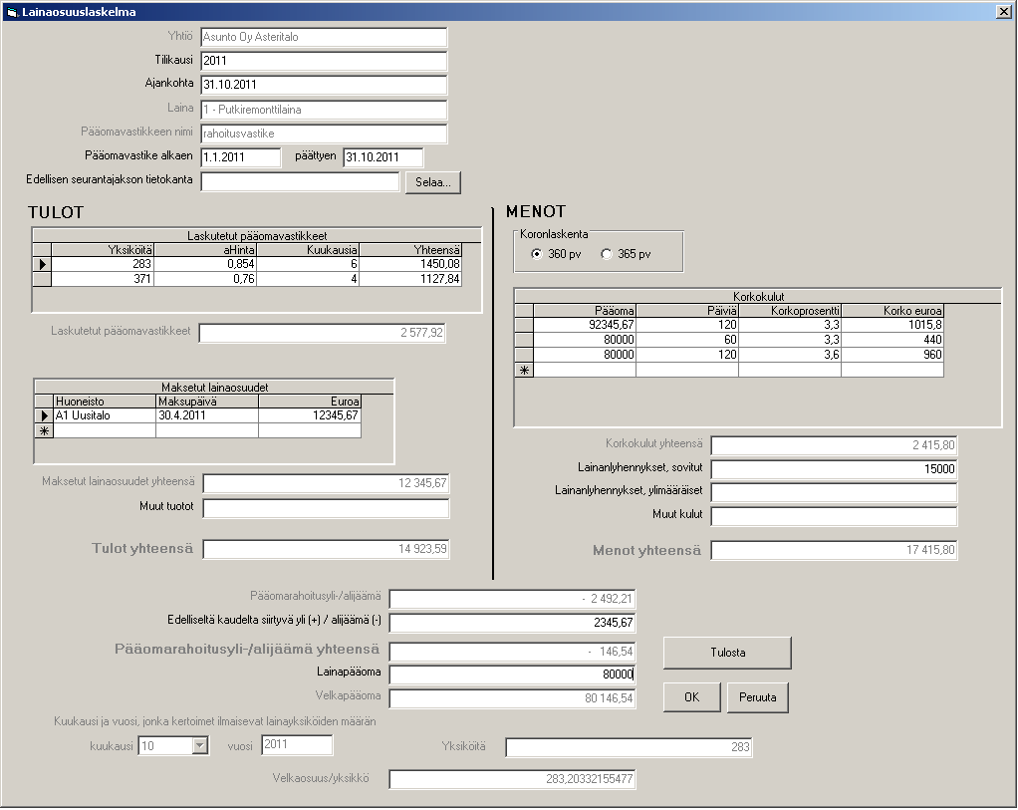
Task: Click the Korko euroa column header
Action: [x=892, y=311]
